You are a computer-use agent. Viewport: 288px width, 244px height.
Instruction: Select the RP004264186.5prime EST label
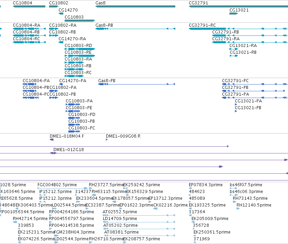(71, 212)
